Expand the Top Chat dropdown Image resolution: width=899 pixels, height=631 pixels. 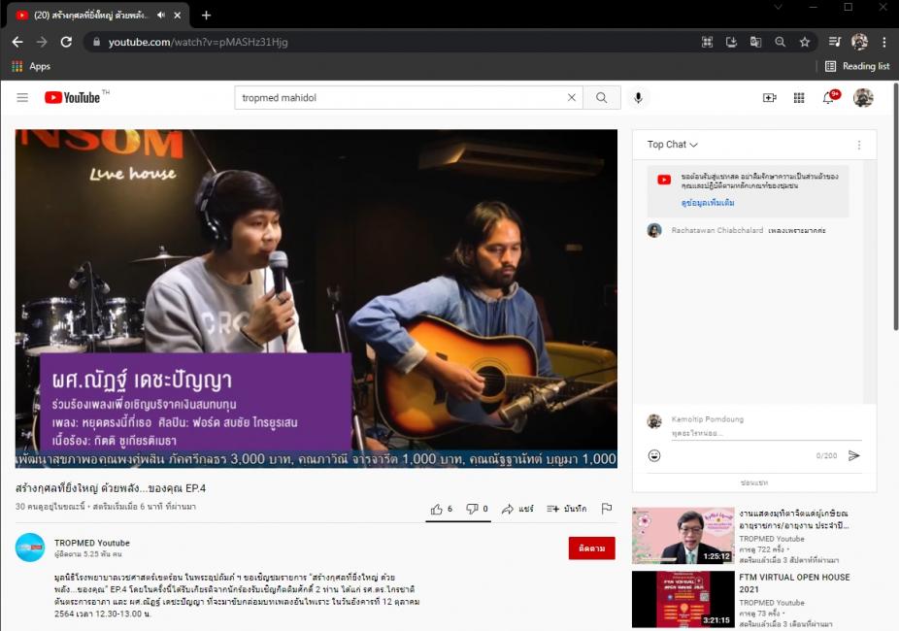click(x=672, y=145)
